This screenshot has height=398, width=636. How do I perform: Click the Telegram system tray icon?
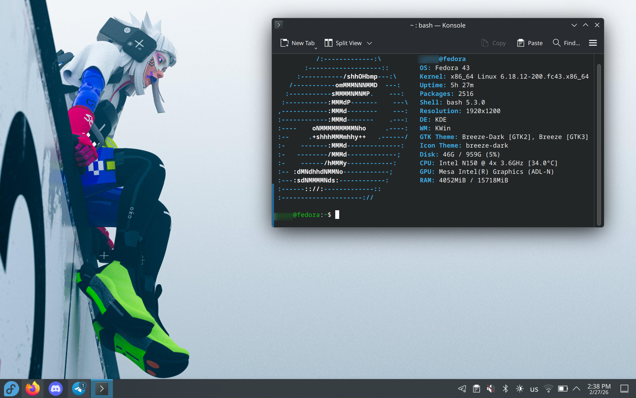pyautogui.click(x=462, y=389)
